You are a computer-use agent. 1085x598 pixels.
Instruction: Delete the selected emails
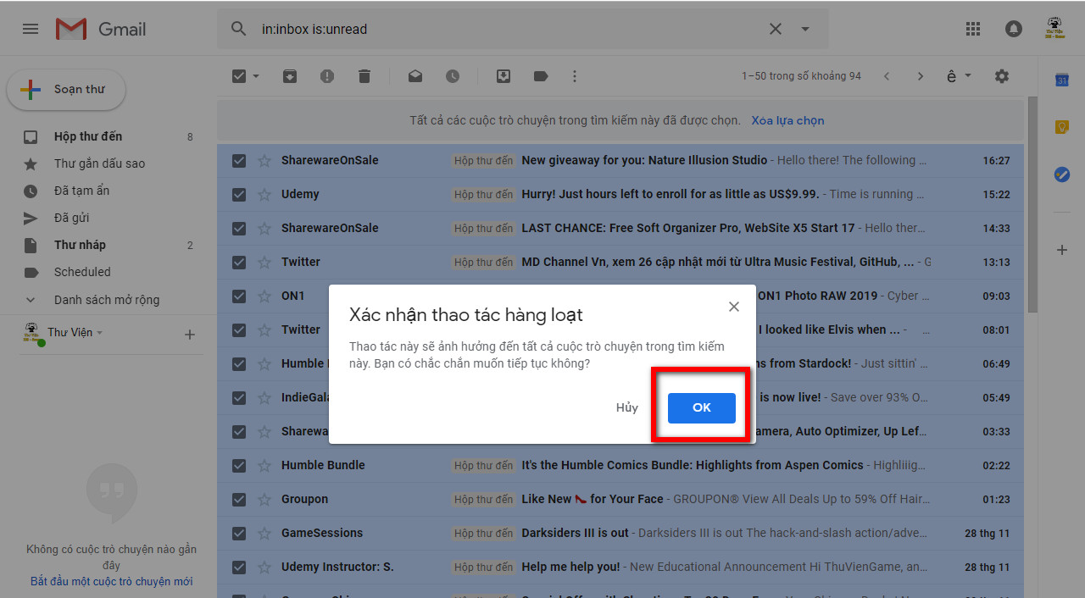pos(364,75)
